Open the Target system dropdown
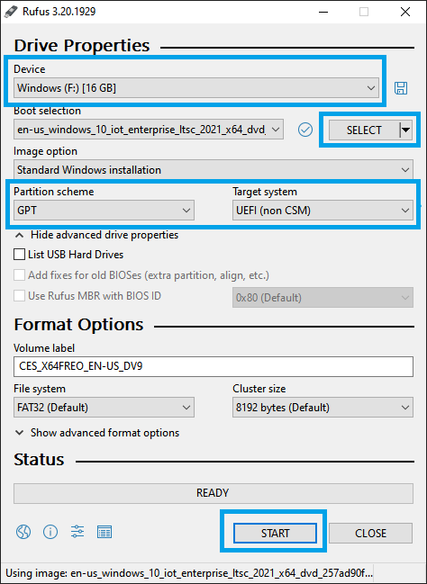The height and width of the screenshot is (584, 427). (x=323, y=211)
